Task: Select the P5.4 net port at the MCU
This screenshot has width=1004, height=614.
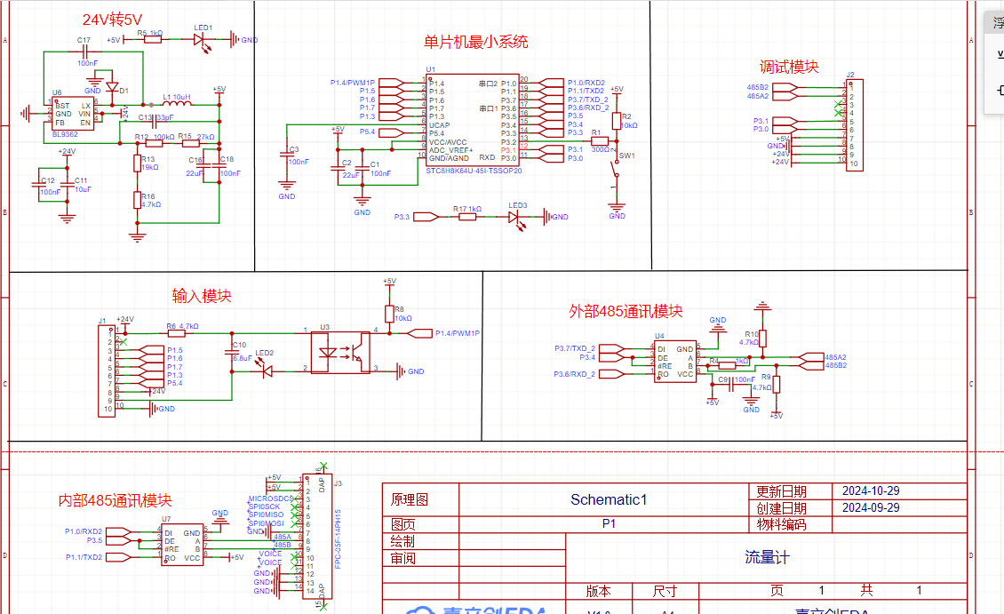Action: 391,132
